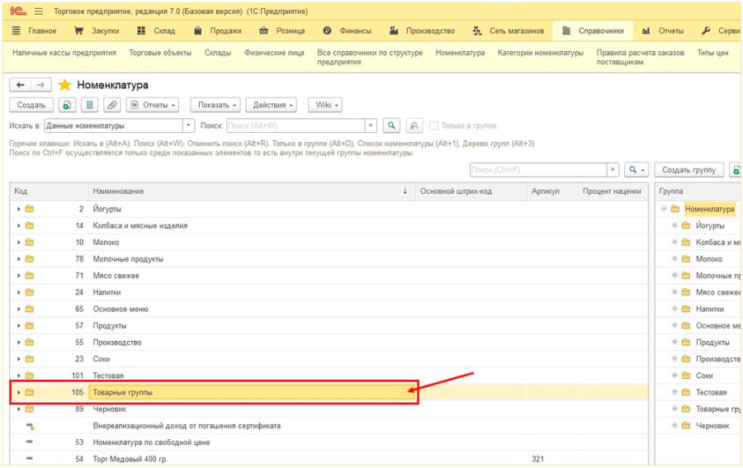Viewport: 743px width, 468px height.
Task: Click the shopping cart Закупки icon
Action: click(78, 31)
